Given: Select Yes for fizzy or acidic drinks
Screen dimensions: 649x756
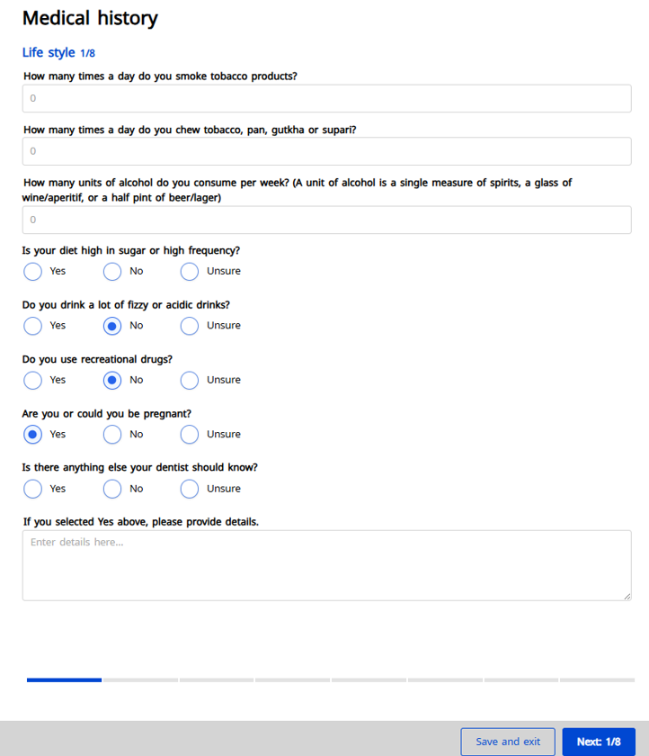Looking at the screenshot, I should coord(33,326).
